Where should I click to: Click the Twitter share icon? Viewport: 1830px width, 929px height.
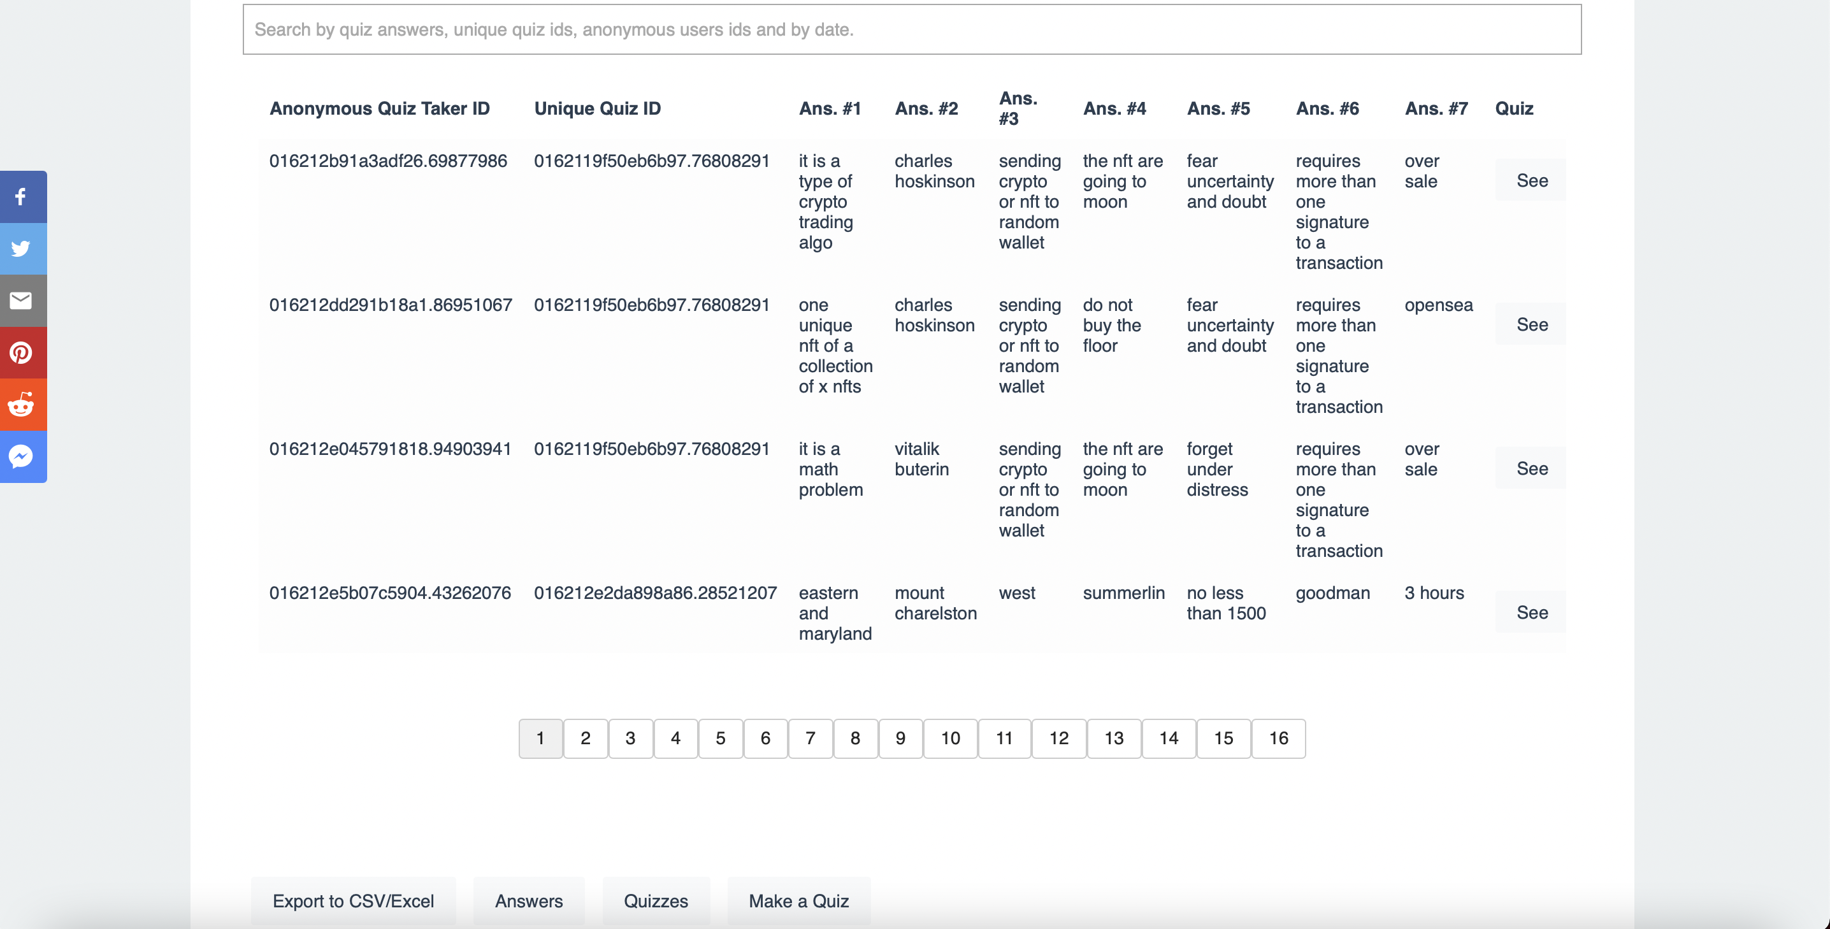[21, 248]
